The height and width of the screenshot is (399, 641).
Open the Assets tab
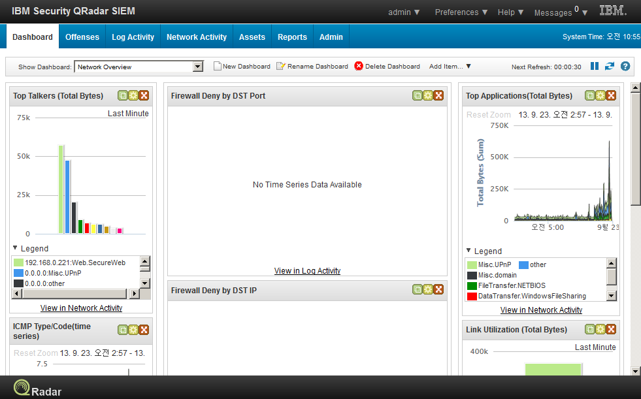coord(252,37)
